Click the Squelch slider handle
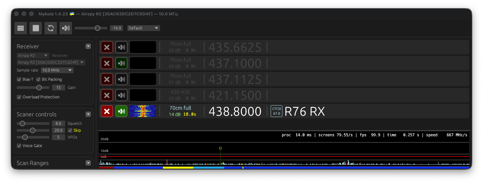Viewport: 483px width, 183px height. click(22, 124)
